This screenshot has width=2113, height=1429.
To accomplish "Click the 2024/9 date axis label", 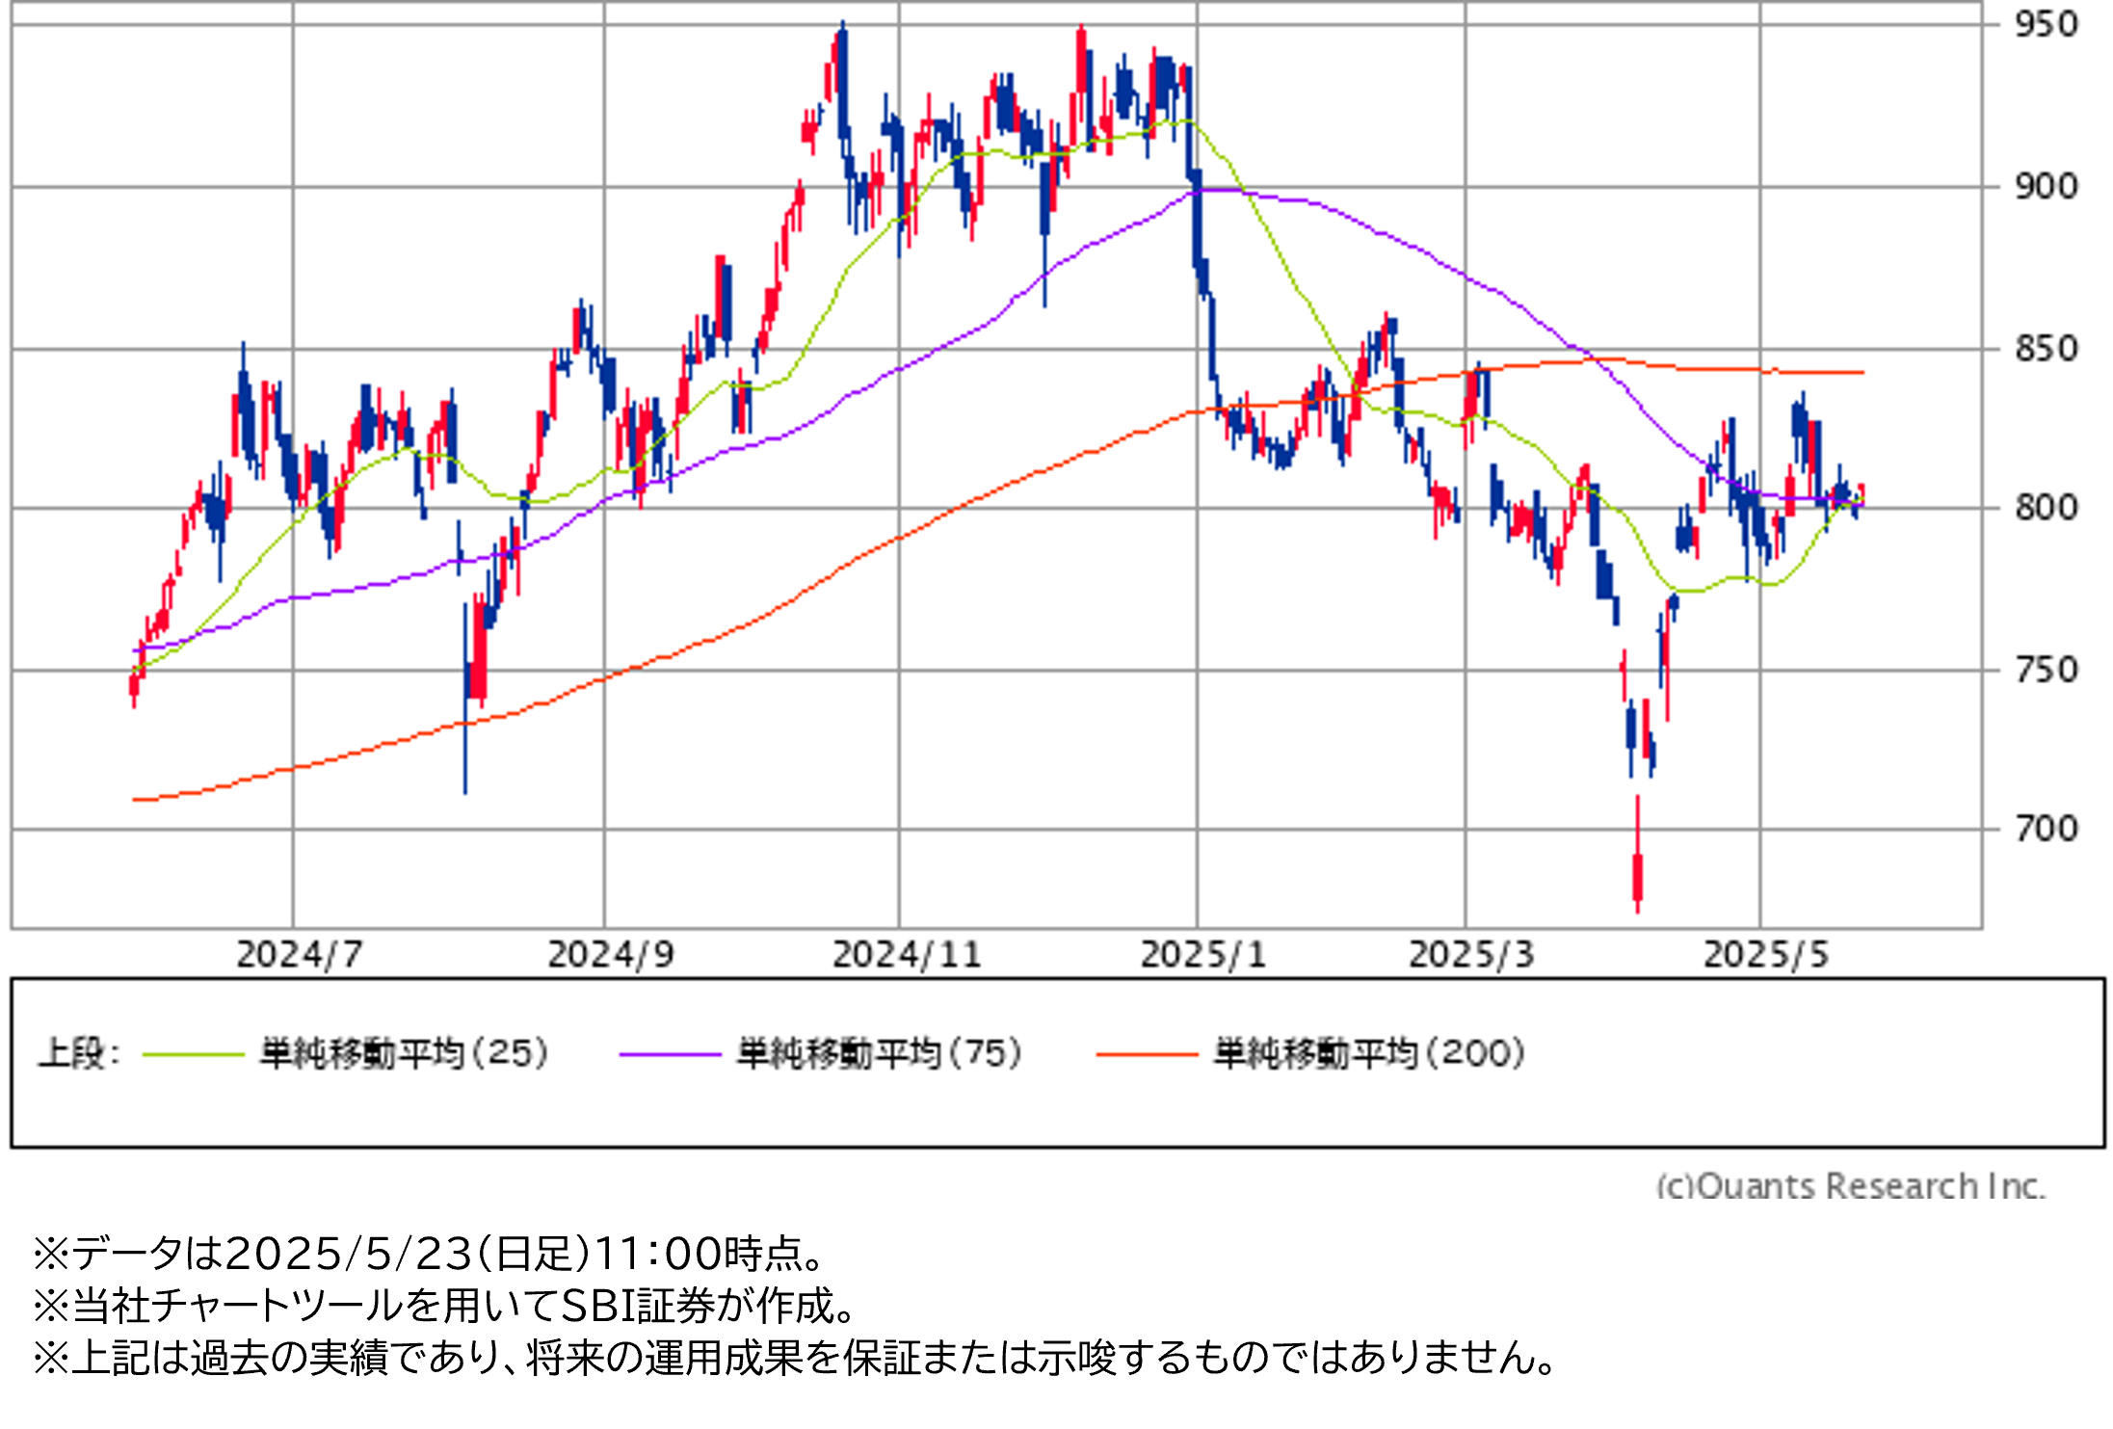I will click(x=611, y=955).
